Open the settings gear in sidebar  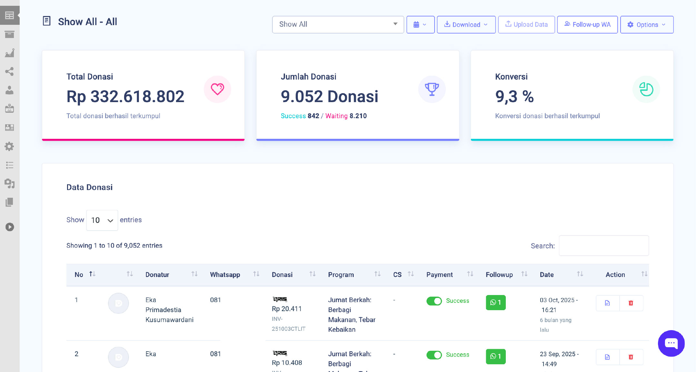pos(10,147)
